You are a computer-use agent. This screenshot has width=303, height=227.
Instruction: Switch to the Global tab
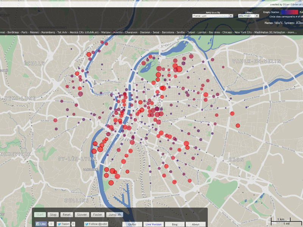pyautogui.click(x=132, y=224)
